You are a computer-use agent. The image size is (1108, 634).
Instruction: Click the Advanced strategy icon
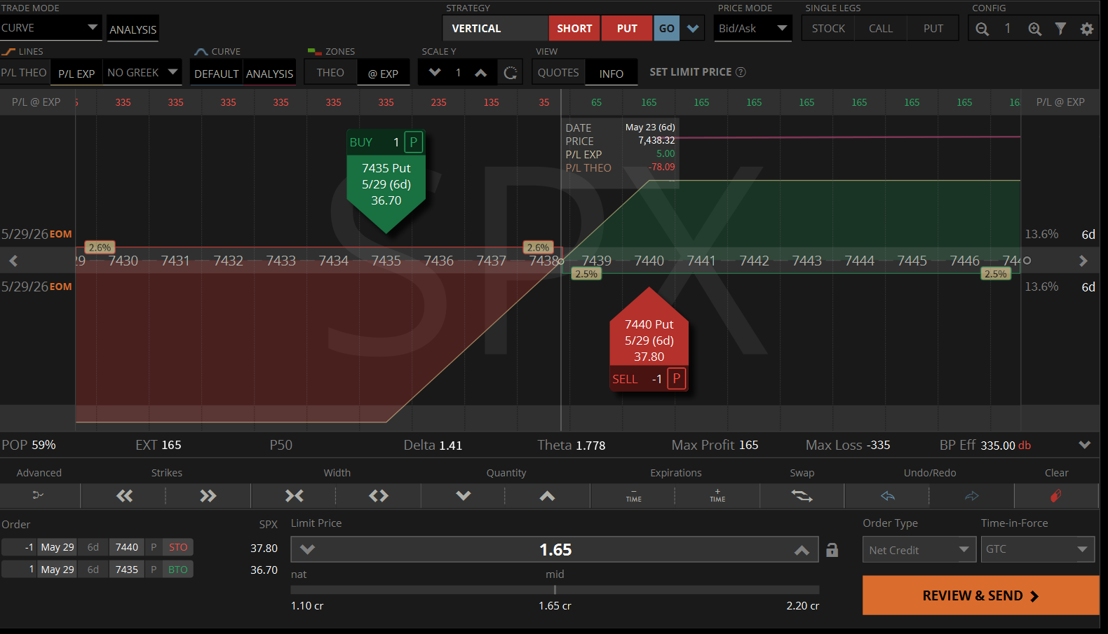coord(39,495)
